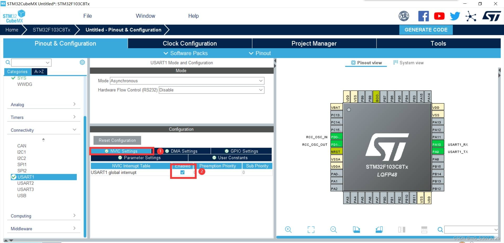Rotate the chip view counter-clockwise
The width and height of the screenshot is (504, 243).
379,230
